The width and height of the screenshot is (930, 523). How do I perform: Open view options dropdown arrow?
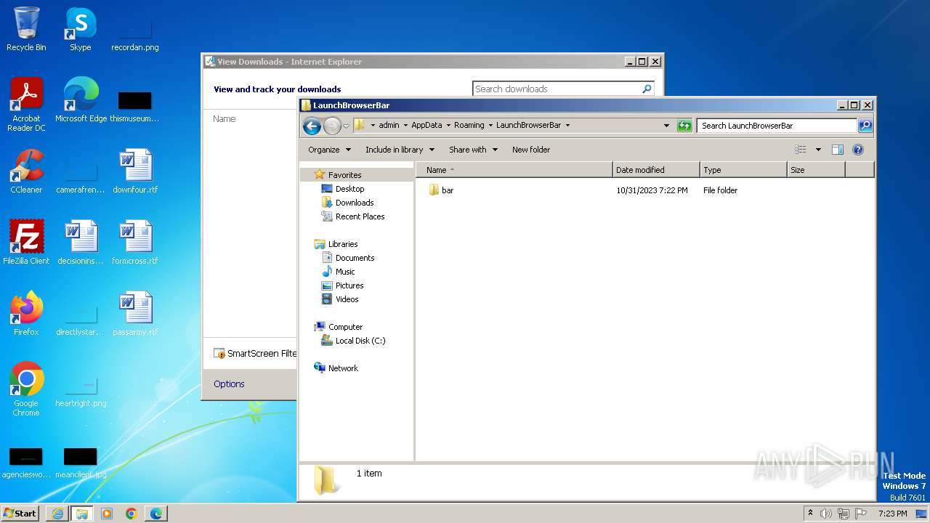point(818,150)
